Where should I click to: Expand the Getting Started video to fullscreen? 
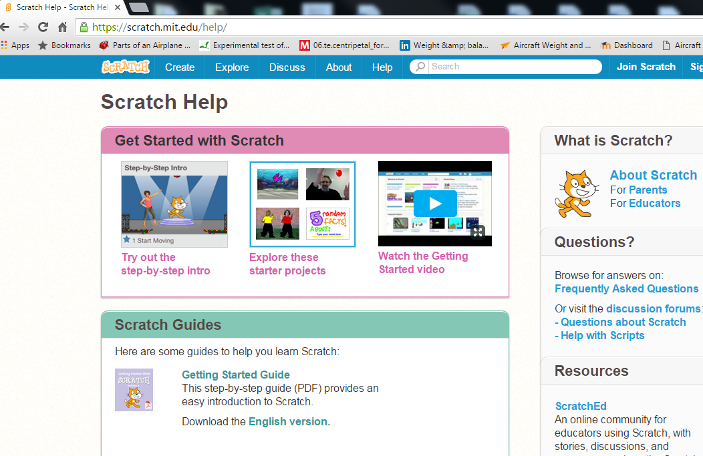[478, 232]
